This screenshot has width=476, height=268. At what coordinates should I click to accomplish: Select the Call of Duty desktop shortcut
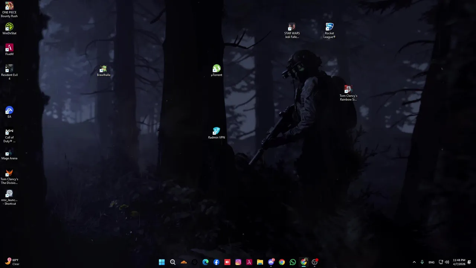[9, 135]
